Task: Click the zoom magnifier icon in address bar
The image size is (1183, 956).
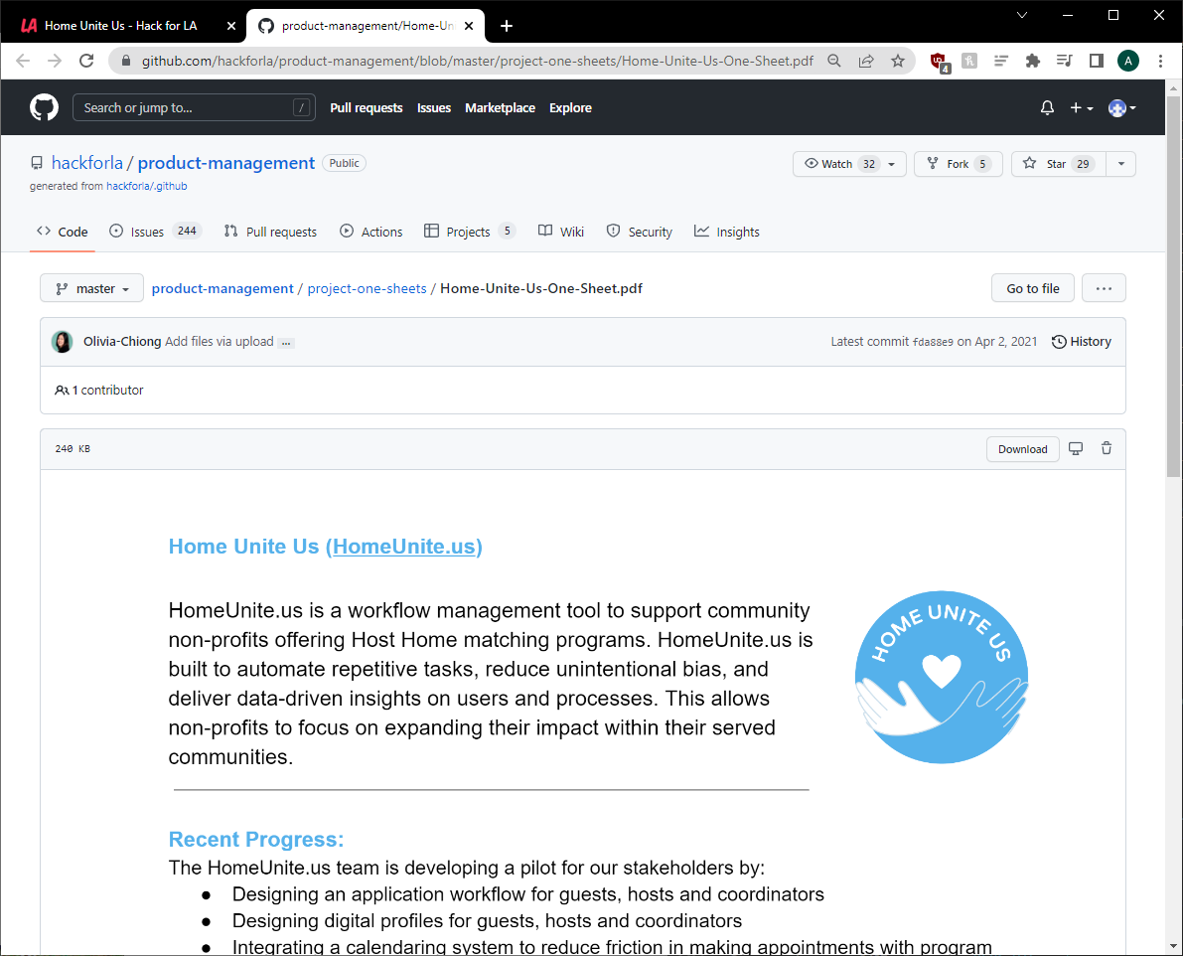Action: (833, 61)
